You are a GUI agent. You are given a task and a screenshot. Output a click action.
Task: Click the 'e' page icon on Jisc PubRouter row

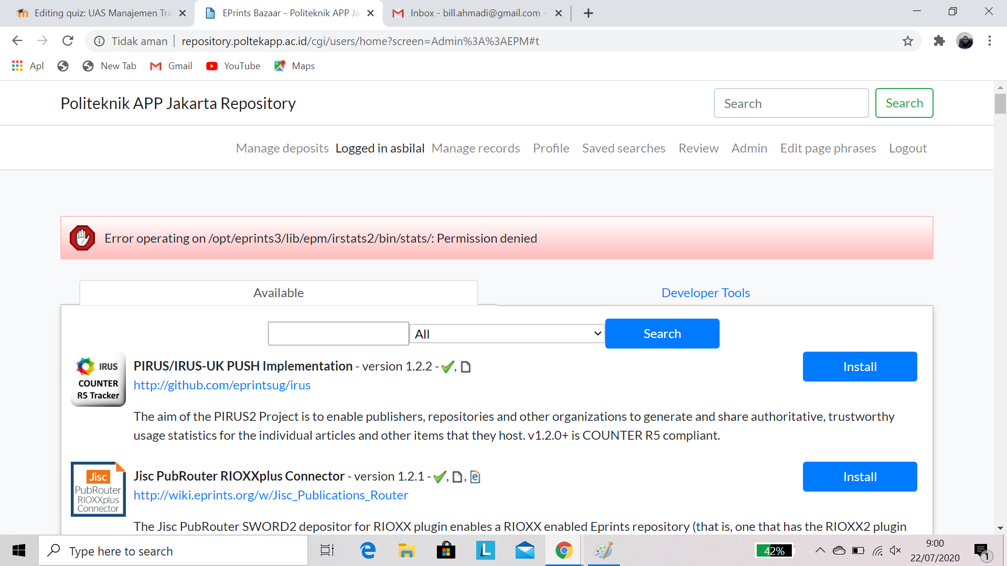(x=475, y=477)
